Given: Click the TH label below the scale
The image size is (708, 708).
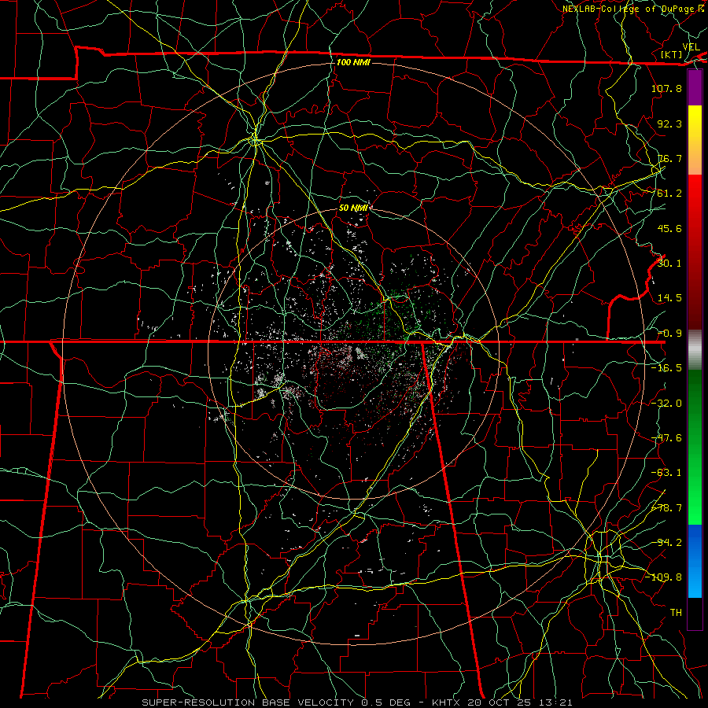Looking at the screenshot, I should tap(676, 613).
